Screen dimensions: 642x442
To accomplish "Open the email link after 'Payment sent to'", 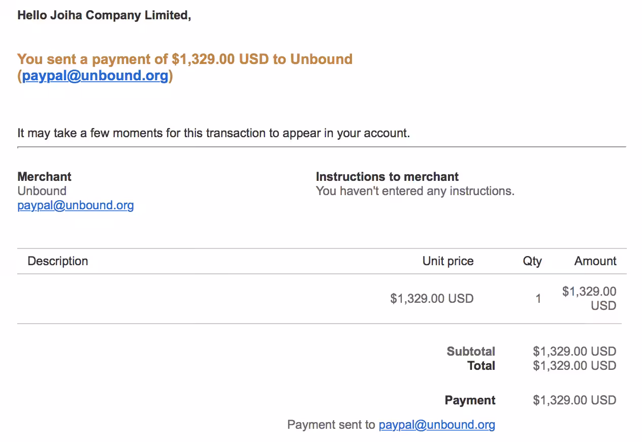I will tap(437, 425).
